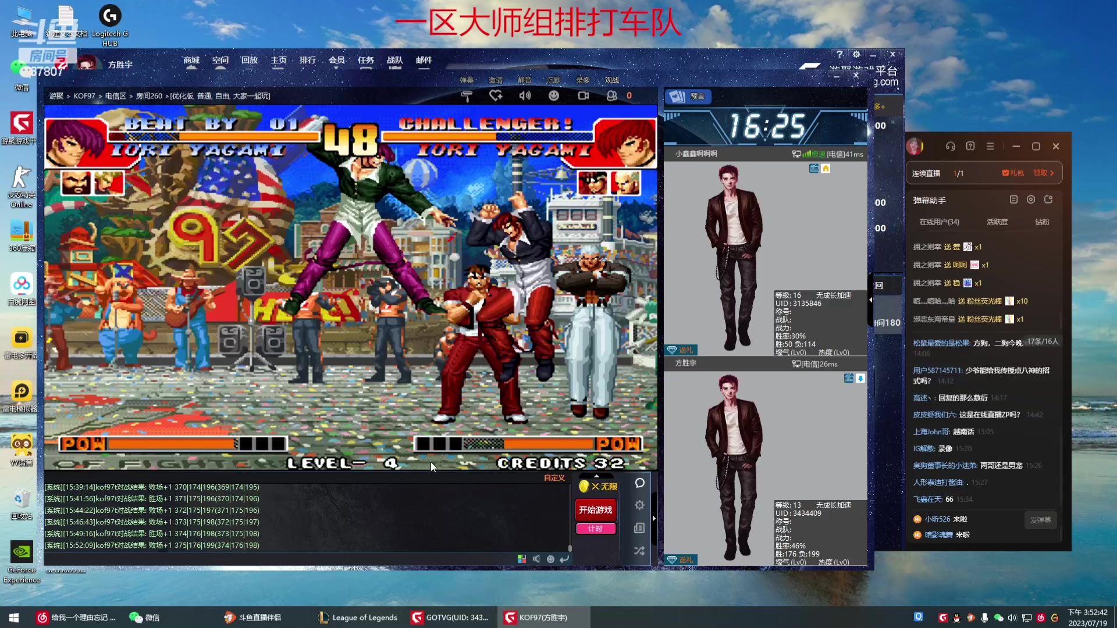Image resolution: width=1117 pixels, height=628 pixels.
Task: Open the 自定义 custom link
Action: (x=554, y=478)
